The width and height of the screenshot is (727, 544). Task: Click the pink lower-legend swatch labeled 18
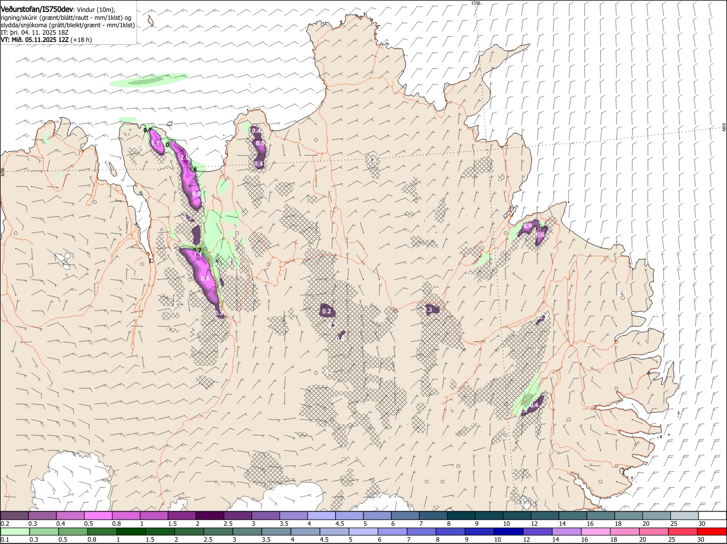pos(624,532)
